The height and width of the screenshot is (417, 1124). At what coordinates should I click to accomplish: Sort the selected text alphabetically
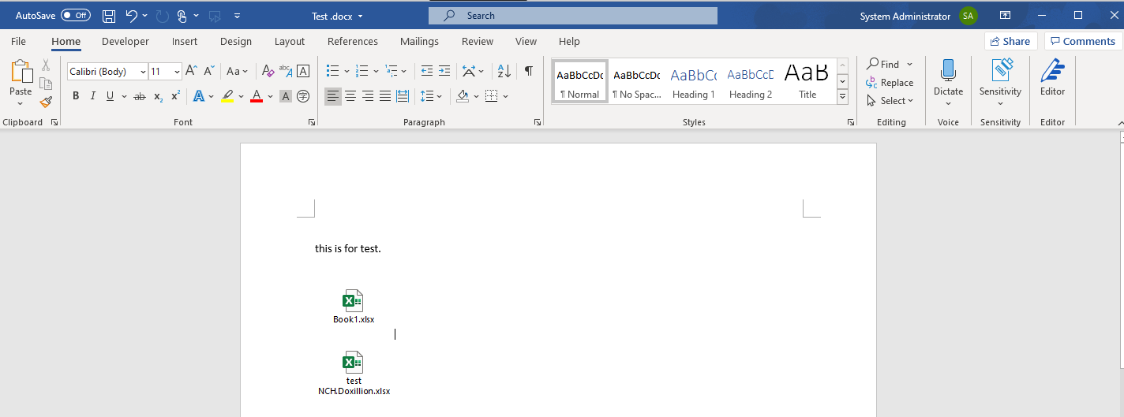coord(504,71)
